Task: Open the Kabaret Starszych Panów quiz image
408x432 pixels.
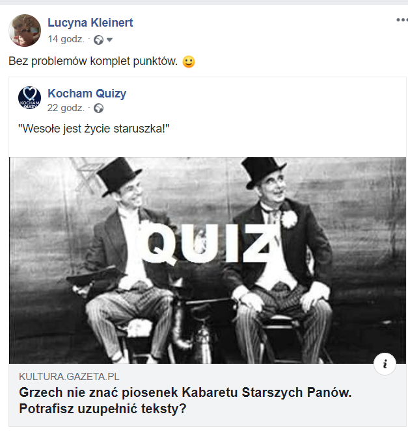Action: [x=208, y=260]
